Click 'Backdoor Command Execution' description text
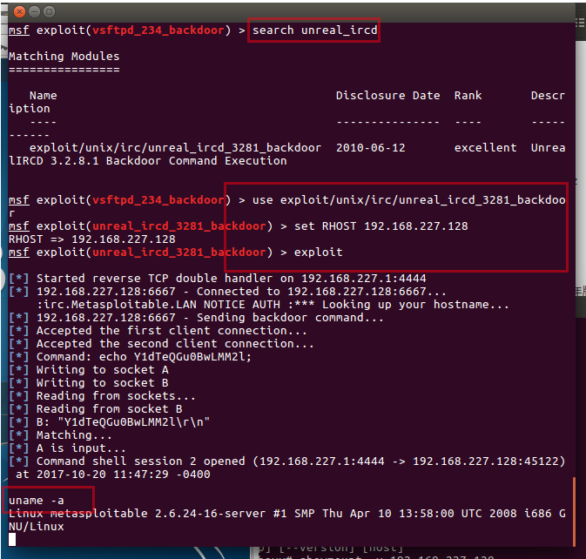 tap(196, 161)
